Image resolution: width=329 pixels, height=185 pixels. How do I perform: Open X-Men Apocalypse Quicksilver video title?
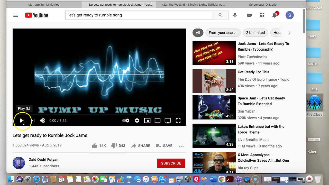point(263,158)
